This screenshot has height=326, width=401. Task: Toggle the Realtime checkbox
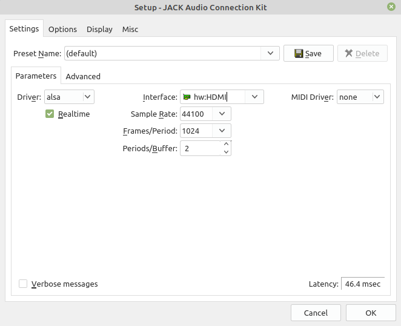coord(50,114)
